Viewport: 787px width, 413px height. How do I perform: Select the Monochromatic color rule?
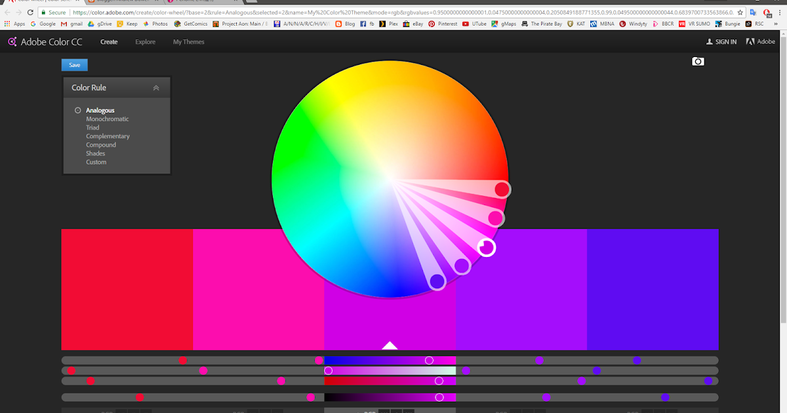coord(106,119)
